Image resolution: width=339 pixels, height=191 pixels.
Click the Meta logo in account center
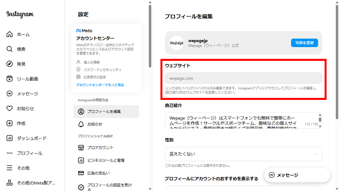tap(84, 31)
